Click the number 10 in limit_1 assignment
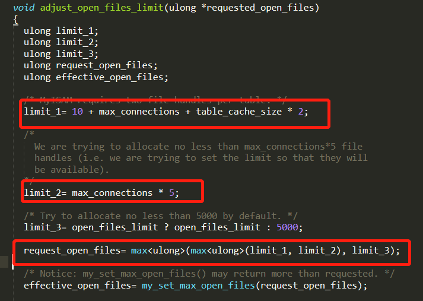 78,112
